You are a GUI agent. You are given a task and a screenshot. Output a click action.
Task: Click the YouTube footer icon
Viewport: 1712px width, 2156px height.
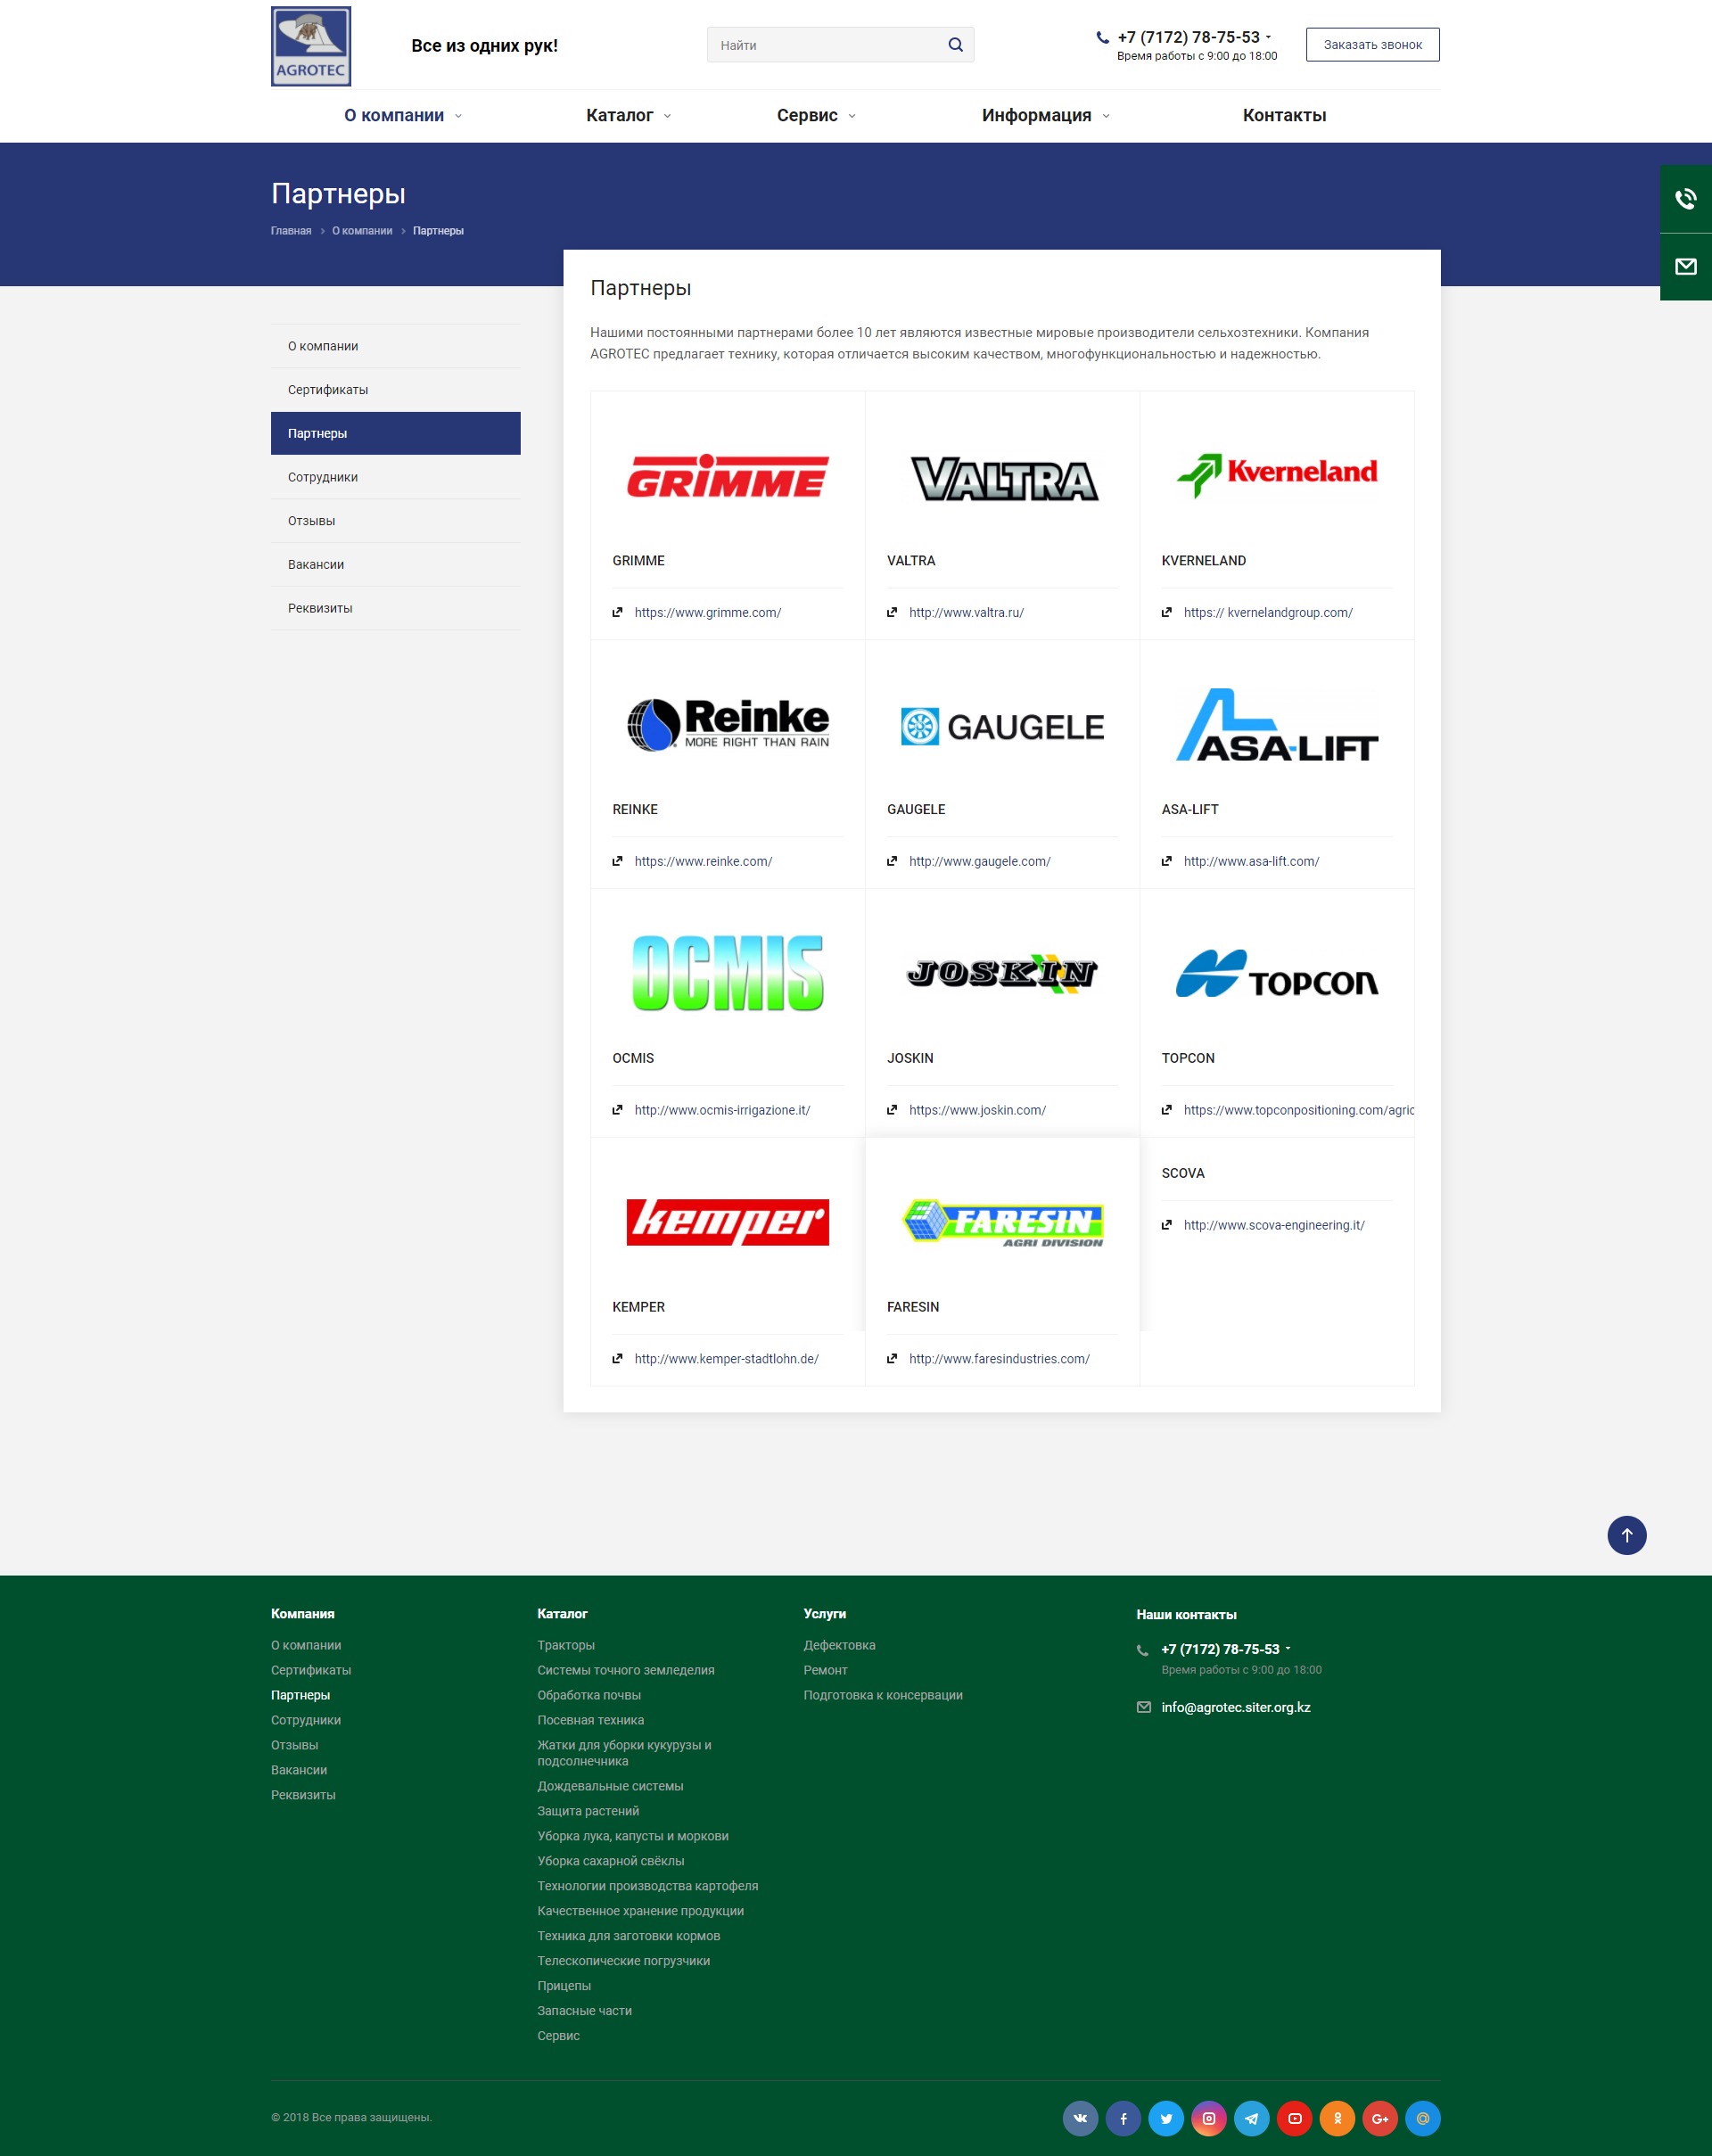pyautogui.click(x=1295, y=2118)
